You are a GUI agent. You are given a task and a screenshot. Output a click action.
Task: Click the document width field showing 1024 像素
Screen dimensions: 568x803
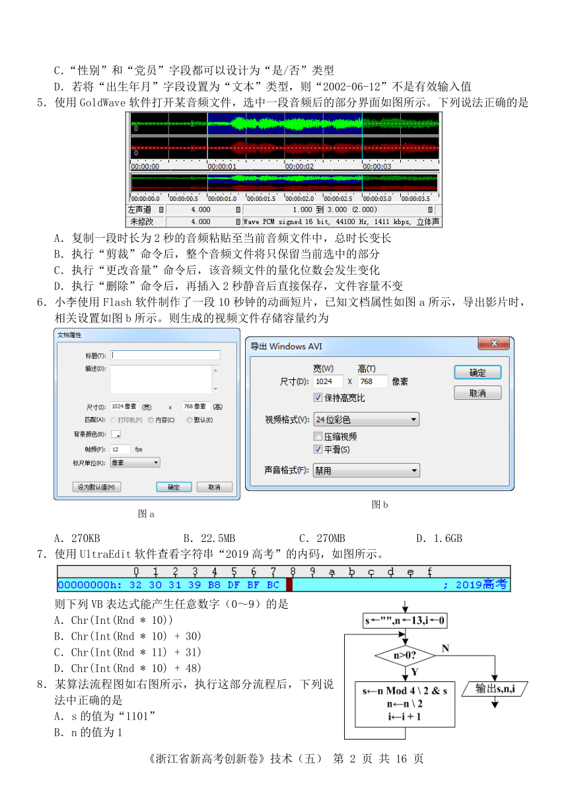124,406
